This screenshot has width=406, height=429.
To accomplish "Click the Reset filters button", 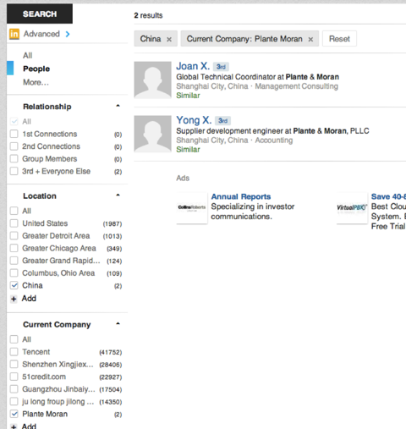I will click(x=339, y=39).
